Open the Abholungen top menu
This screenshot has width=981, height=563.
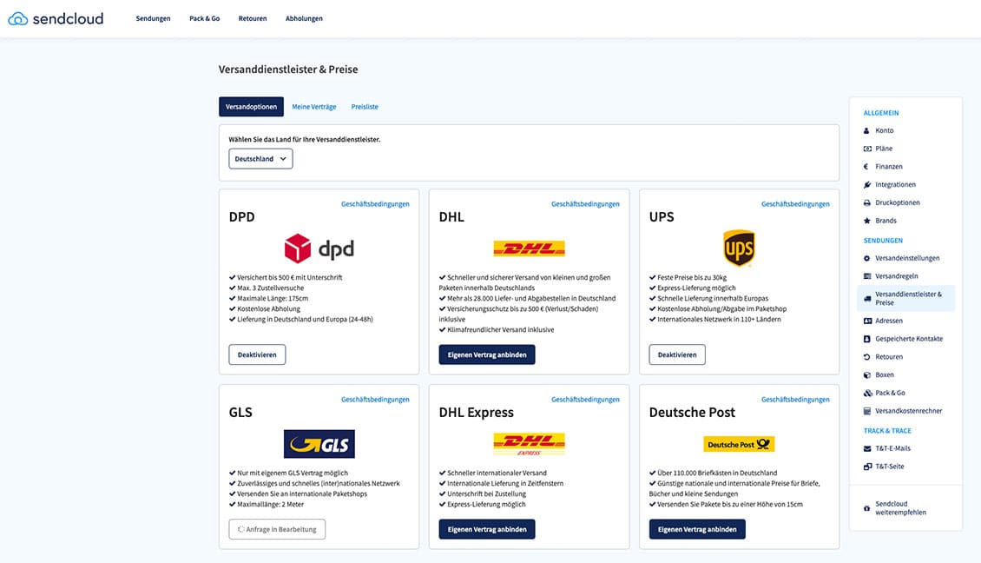[304, 19]
